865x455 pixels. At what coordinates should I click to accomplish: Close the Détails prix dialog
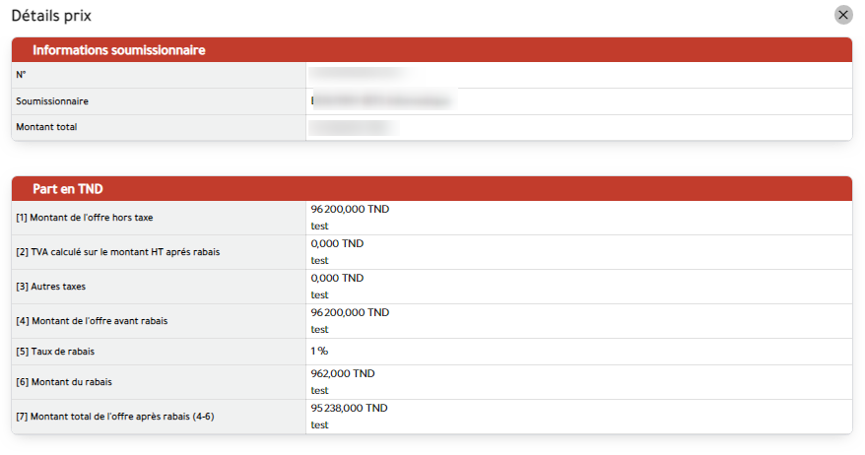843,15
